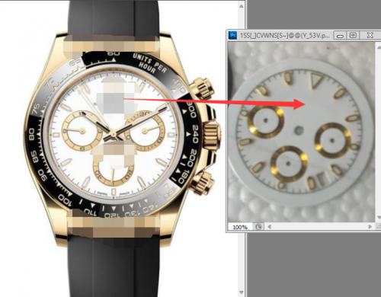The height and width of the screenshot is (297, 381).
Task: Click the Photoshop PS icon in document title bar
Action: pyautogui.click(x=232, y=35)
